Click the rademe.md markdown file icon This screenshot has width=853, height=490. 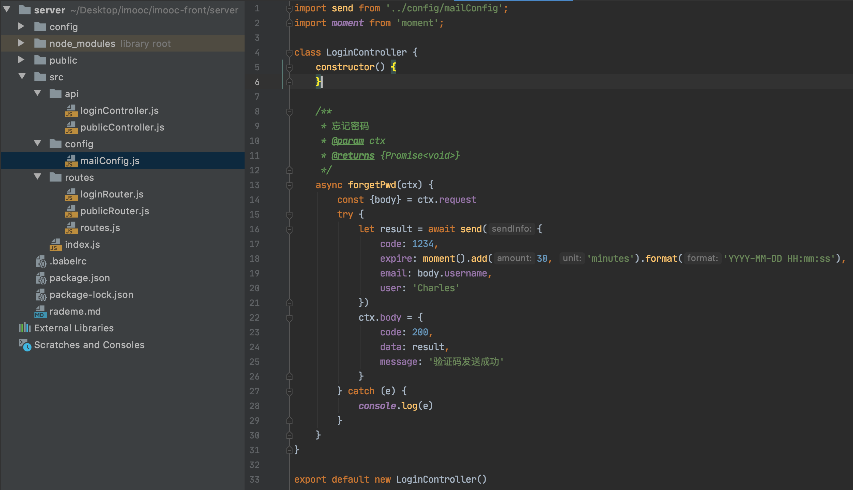pos(40,312)
